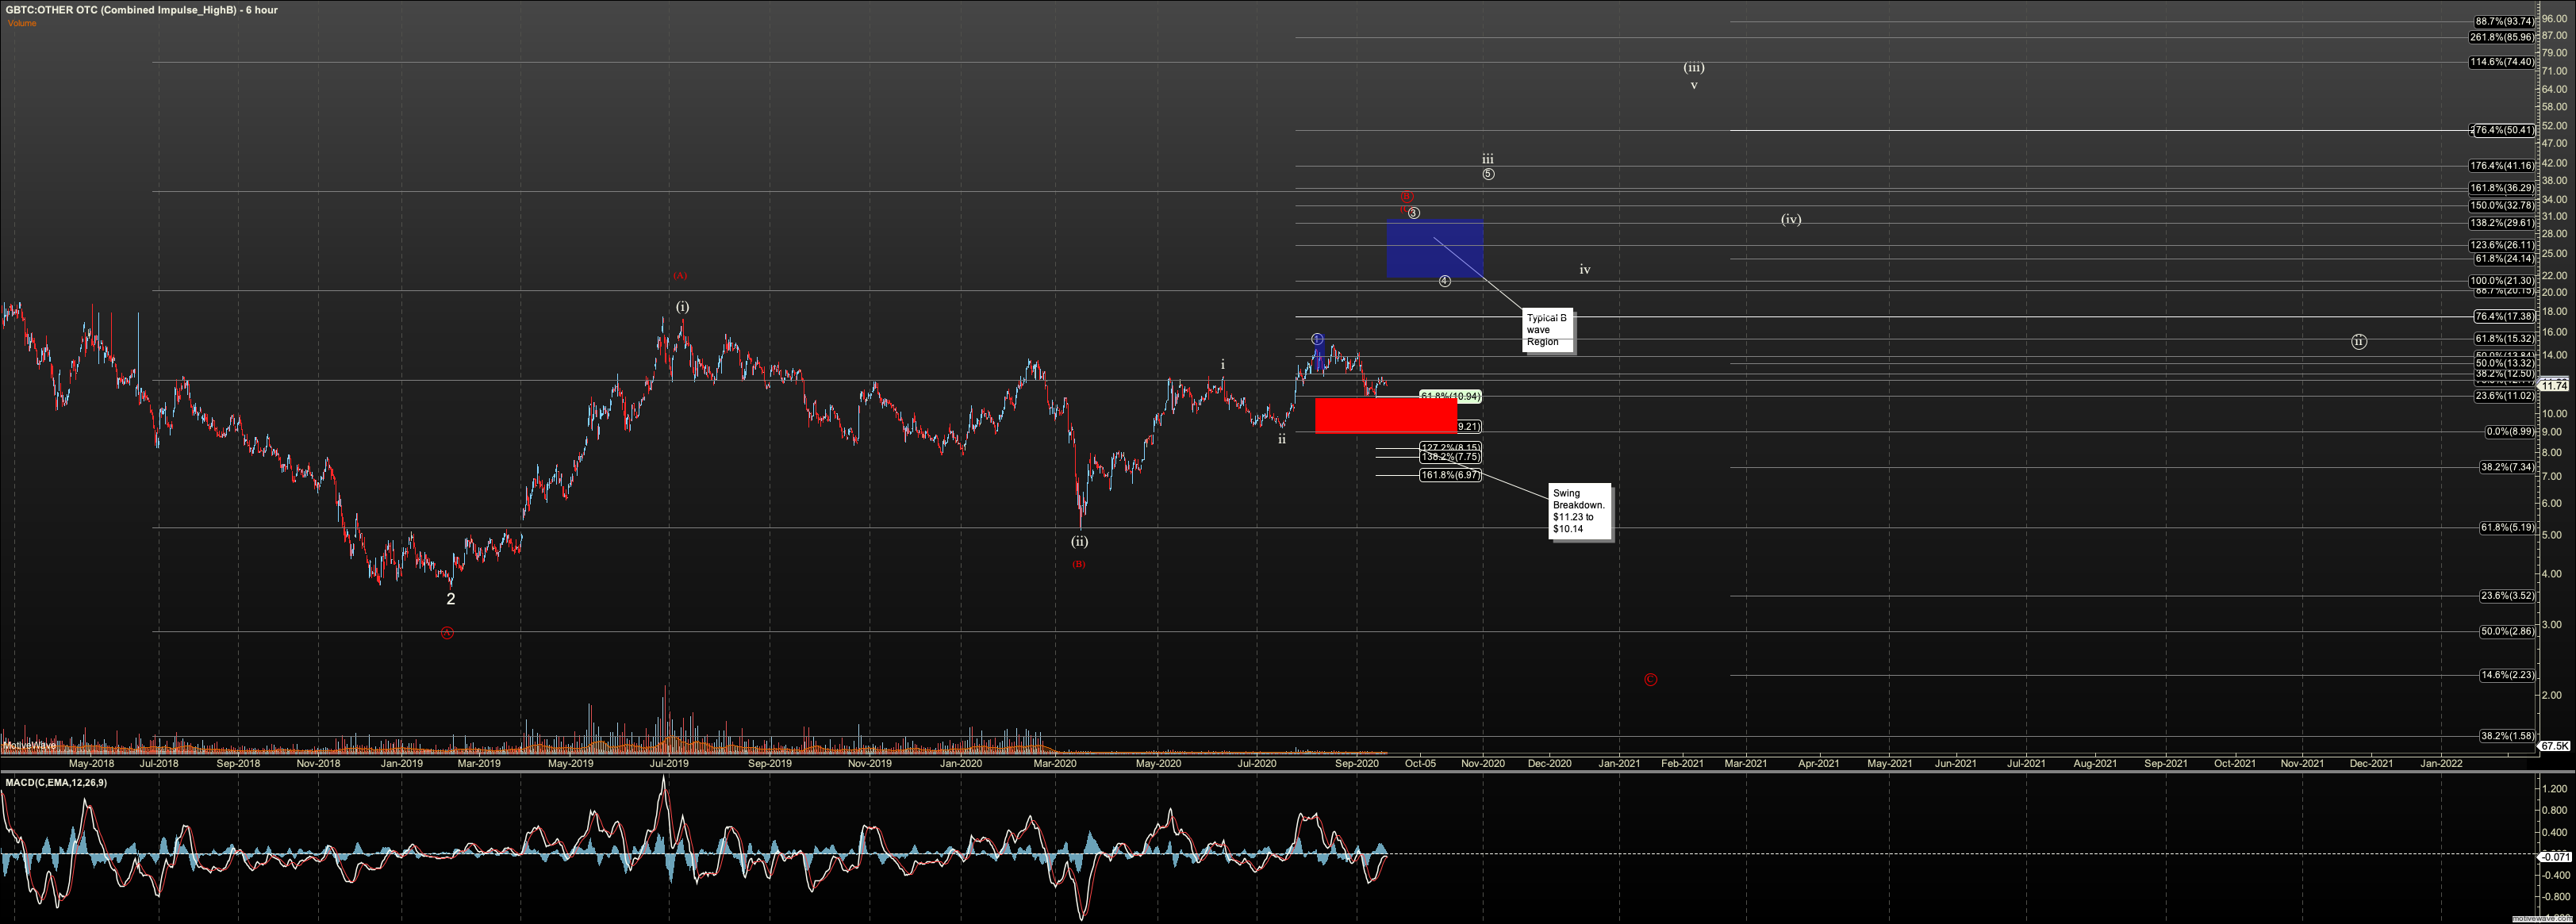Select the (iii) projection label

[1693, 68]
